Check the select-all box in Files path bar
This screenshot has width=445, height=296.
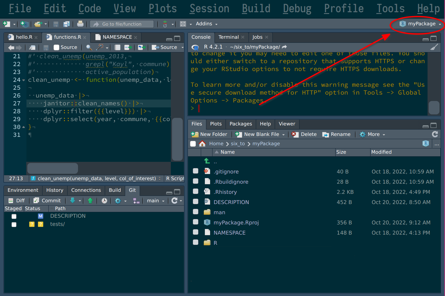point(193,143)
